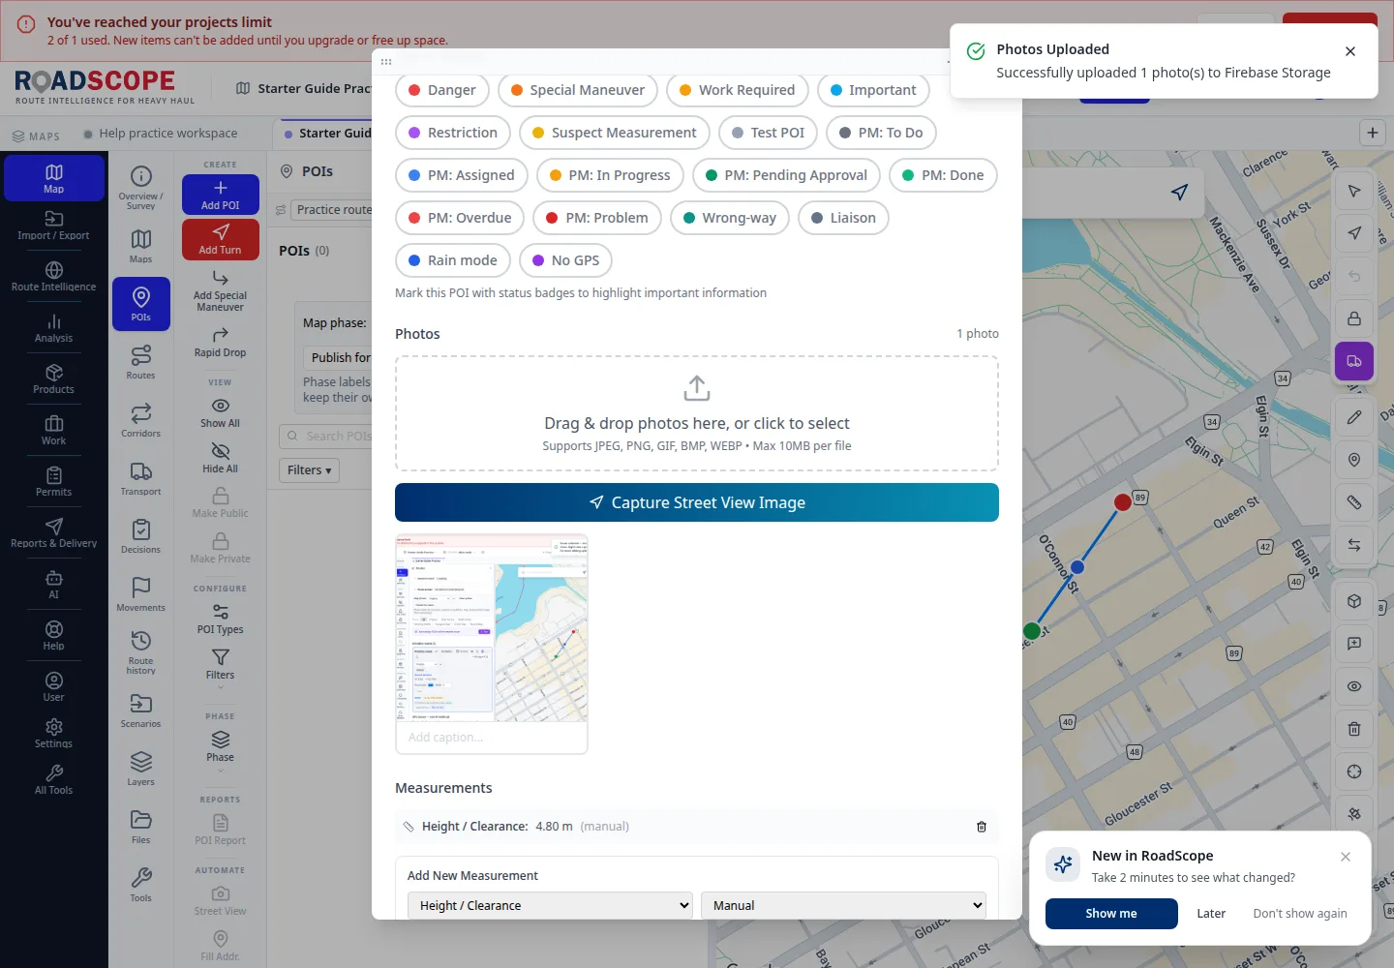
Task: Click Capture Street View Image button
Action: tap(697, 502)
